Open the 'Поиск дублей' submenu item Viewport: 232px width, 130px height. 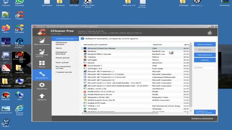click(65, 62)
